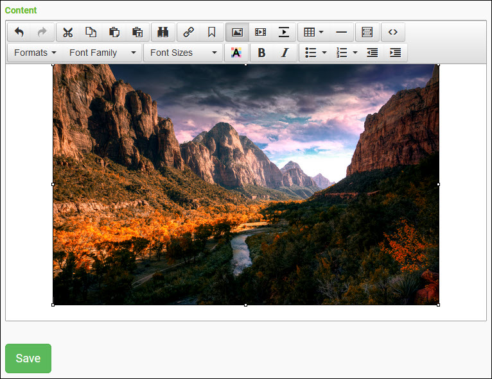492x379 pixels.
Task: Select the canyon landscape image
Action: 246,185
